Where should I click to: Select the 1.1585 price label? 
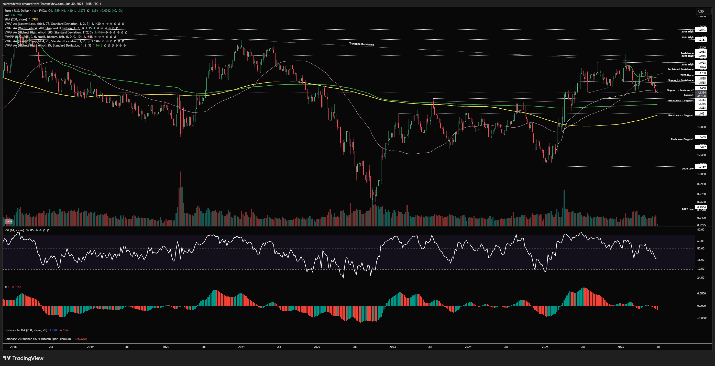point(701,78)
